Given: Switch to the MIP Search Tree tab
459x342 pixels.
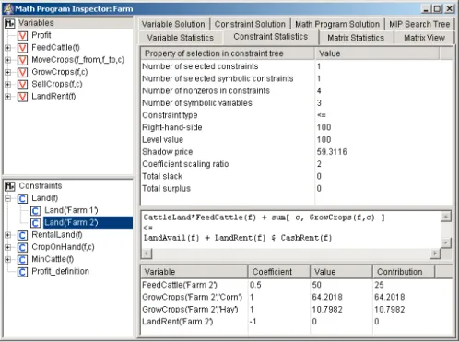Looking at the screenshot, I should pyautogui.click(x=419, y=24).
